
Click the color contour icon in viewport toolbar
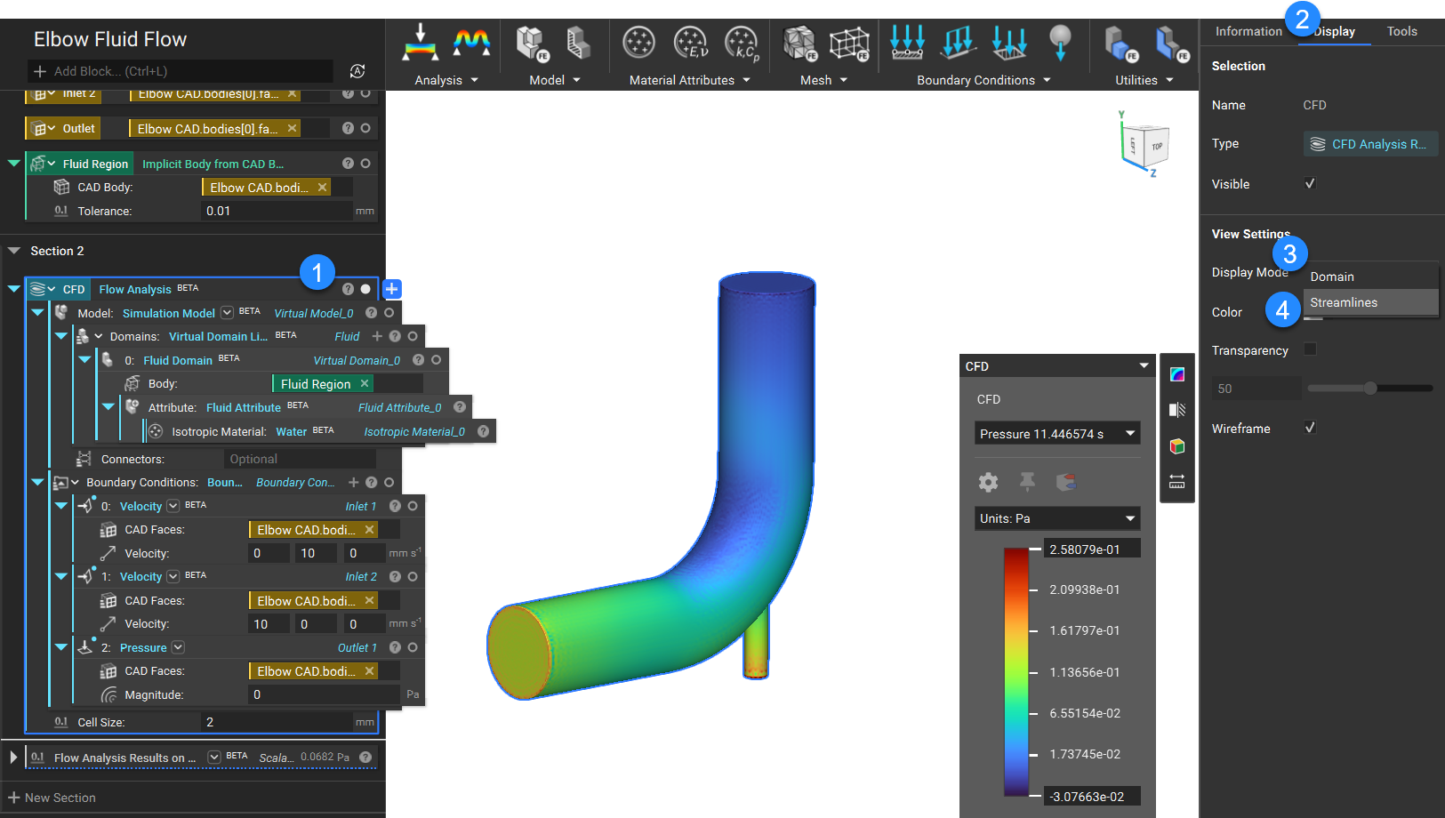click(1177, 374)
